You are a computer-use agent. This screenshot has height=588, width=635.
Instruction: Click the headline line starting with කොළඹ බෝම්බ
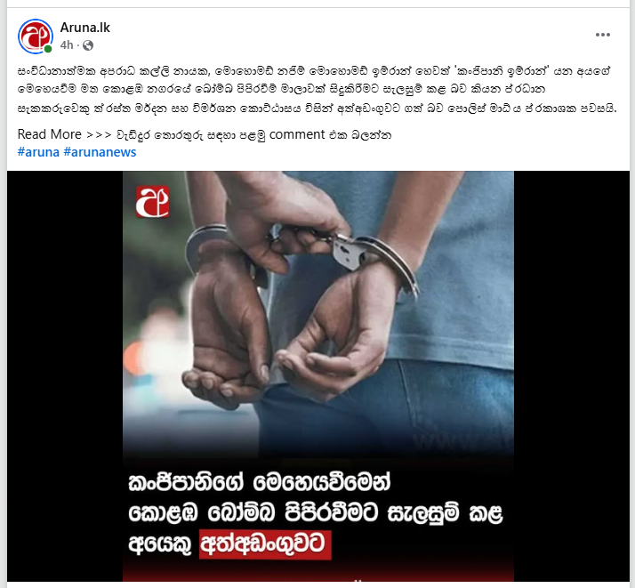click(x=316, y=513)
